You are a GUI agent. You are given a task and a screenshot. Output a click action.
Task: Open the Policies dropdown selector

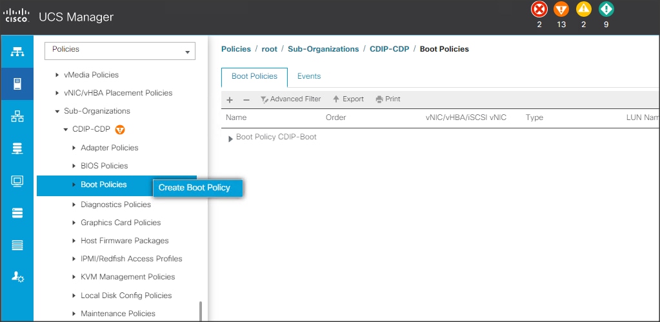(120, 51)
